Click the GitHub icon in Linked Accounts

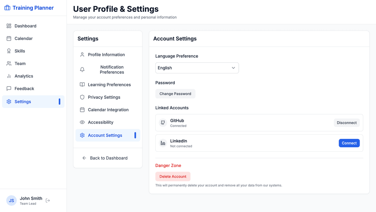click(x=163, y=123)
